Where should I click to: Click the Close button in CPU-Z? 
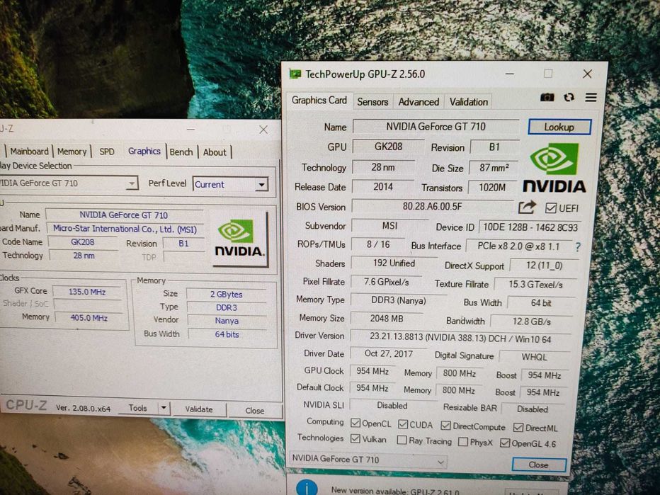(x=255, y=411)
